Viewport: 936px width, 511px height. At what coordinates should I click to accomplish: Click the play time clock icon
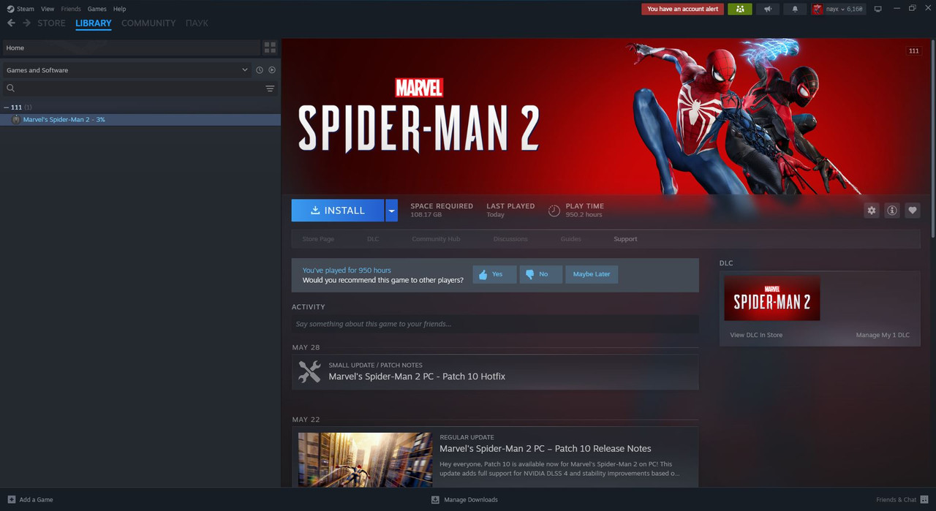click(x=554, y=211)
